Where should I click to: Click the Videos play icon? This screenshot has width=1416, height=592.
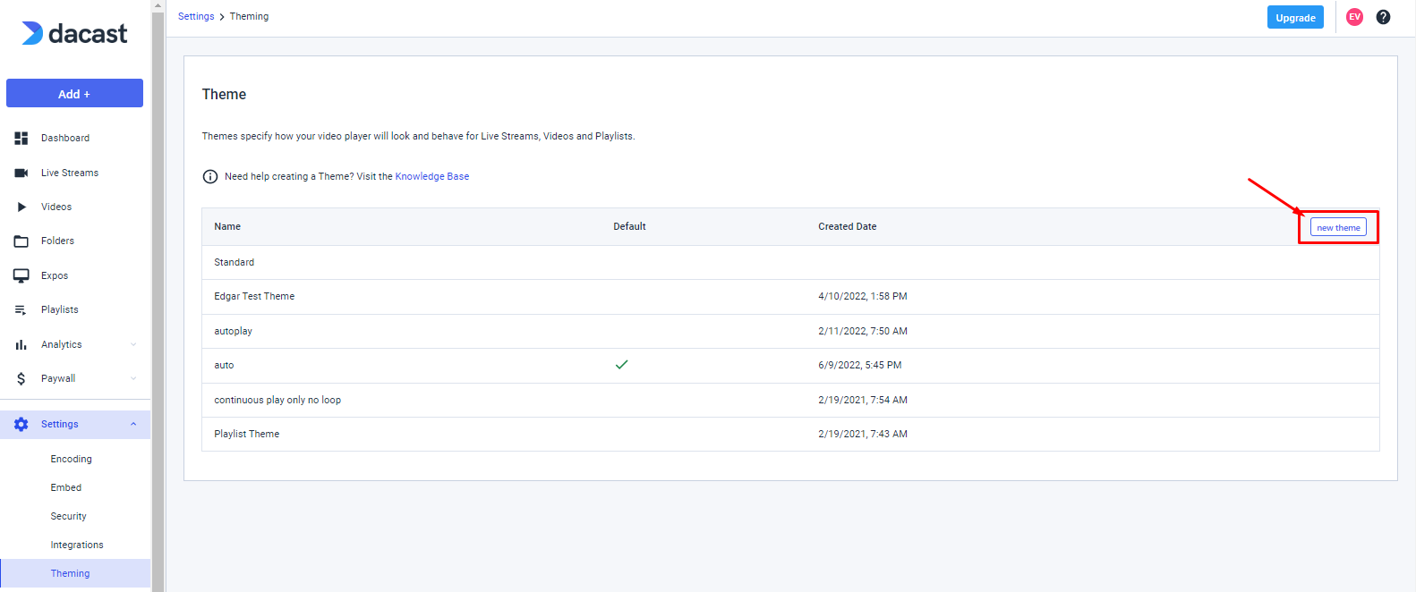(x=21, y=207)
